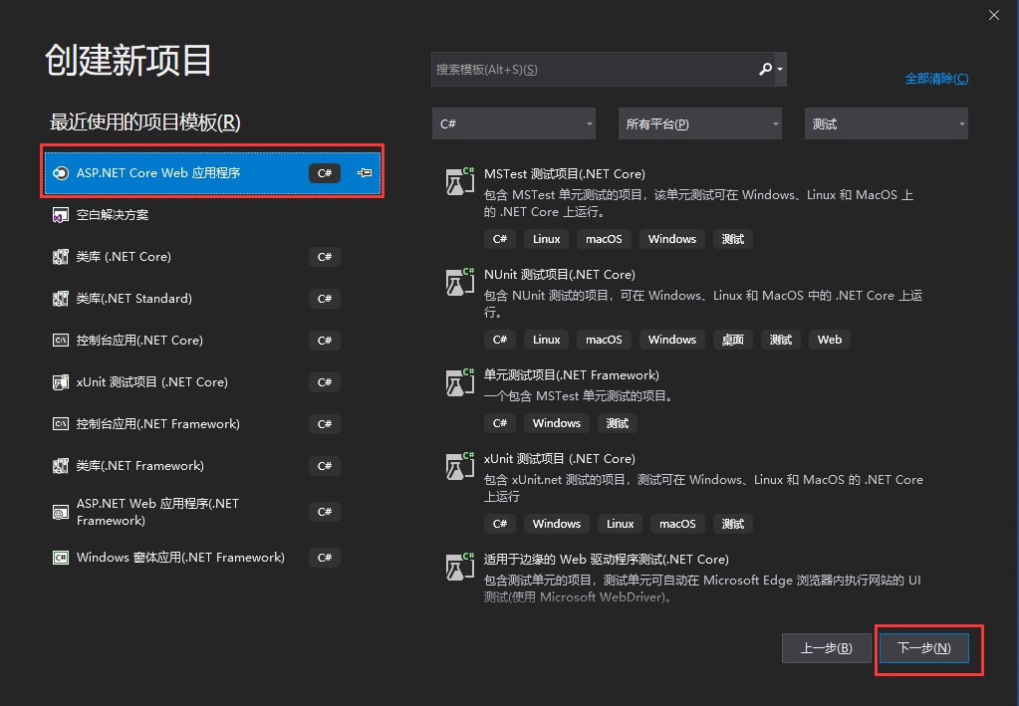This screenshot has height=706, width=1019.
Task: Expand the search options arrow
Action: click(780, 69)
